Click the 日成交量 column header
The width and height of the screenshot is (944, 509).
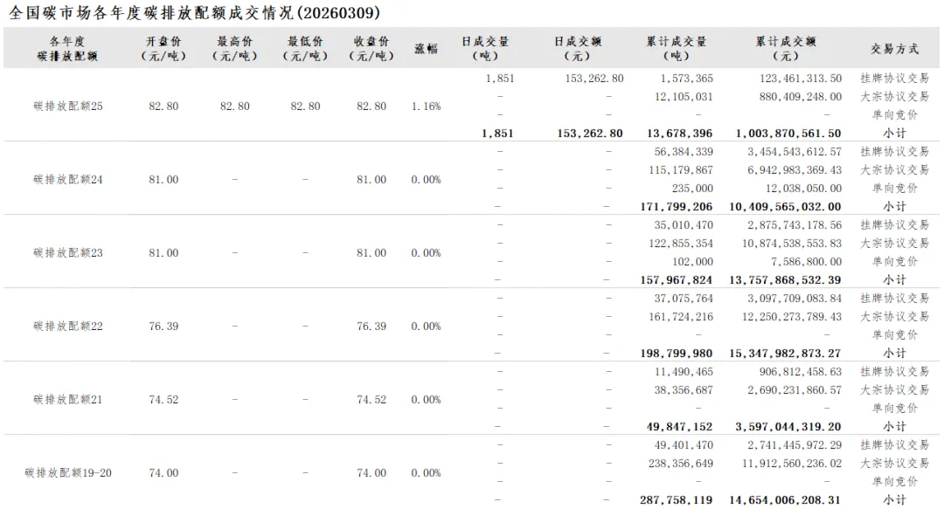click(485, 48)
